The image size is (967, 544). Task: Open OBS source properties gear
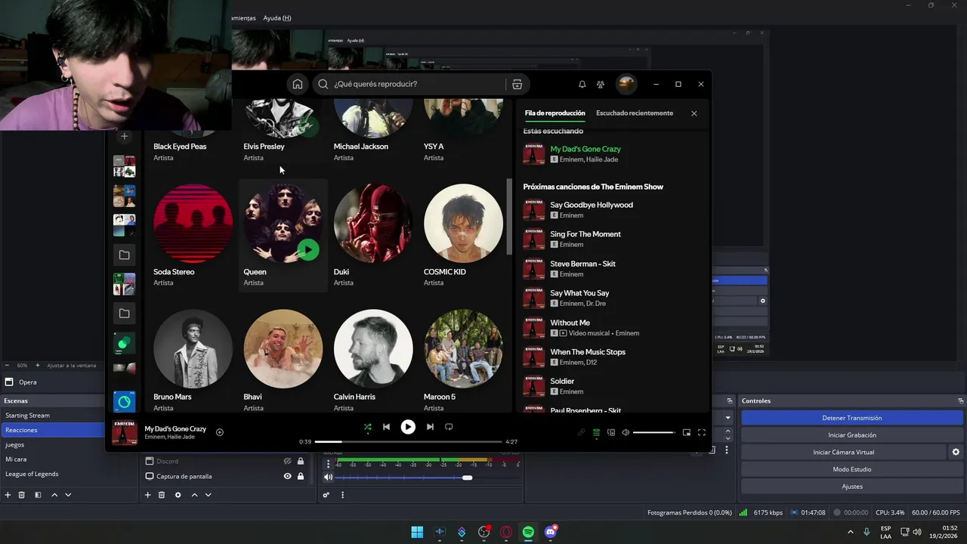click(x=178, y=495)
